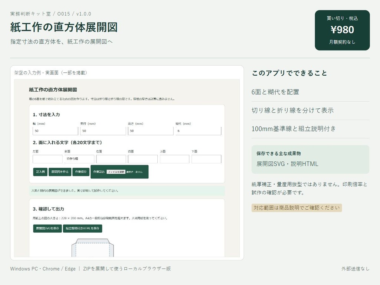Click the feature text 100mm基準線と組立説明付き

294,129
